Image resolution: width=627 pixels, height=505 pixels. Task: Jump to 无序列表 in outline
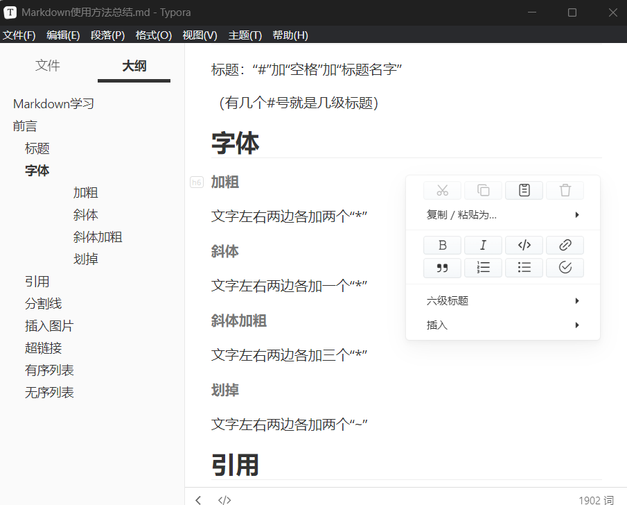49,393
